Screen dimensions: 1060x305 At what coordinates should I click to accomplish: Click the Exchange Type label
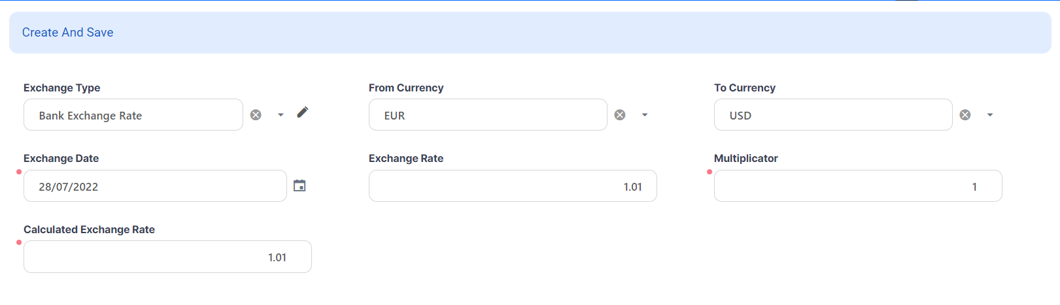point(62,88)
